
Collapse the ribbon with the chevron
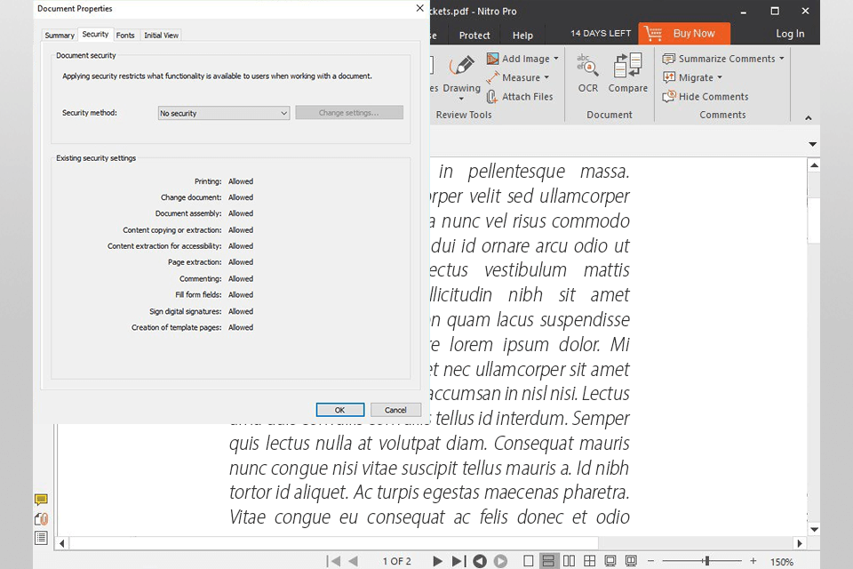point(809,117)
